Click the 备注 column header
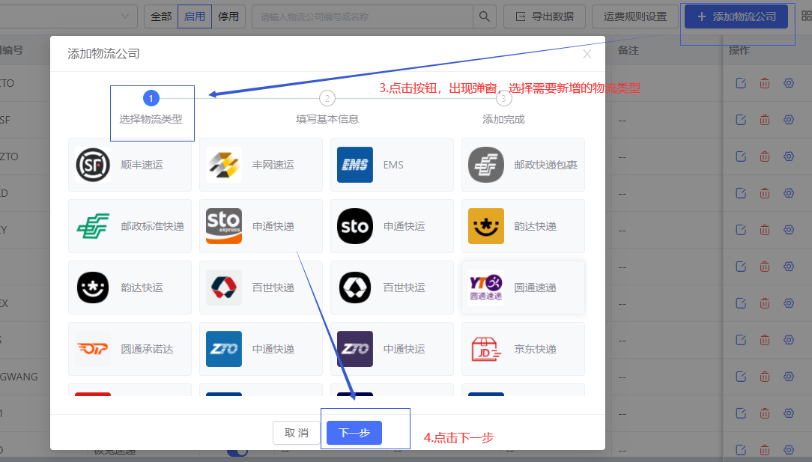This screenshot has height=462, width=812. click(628, 50)
